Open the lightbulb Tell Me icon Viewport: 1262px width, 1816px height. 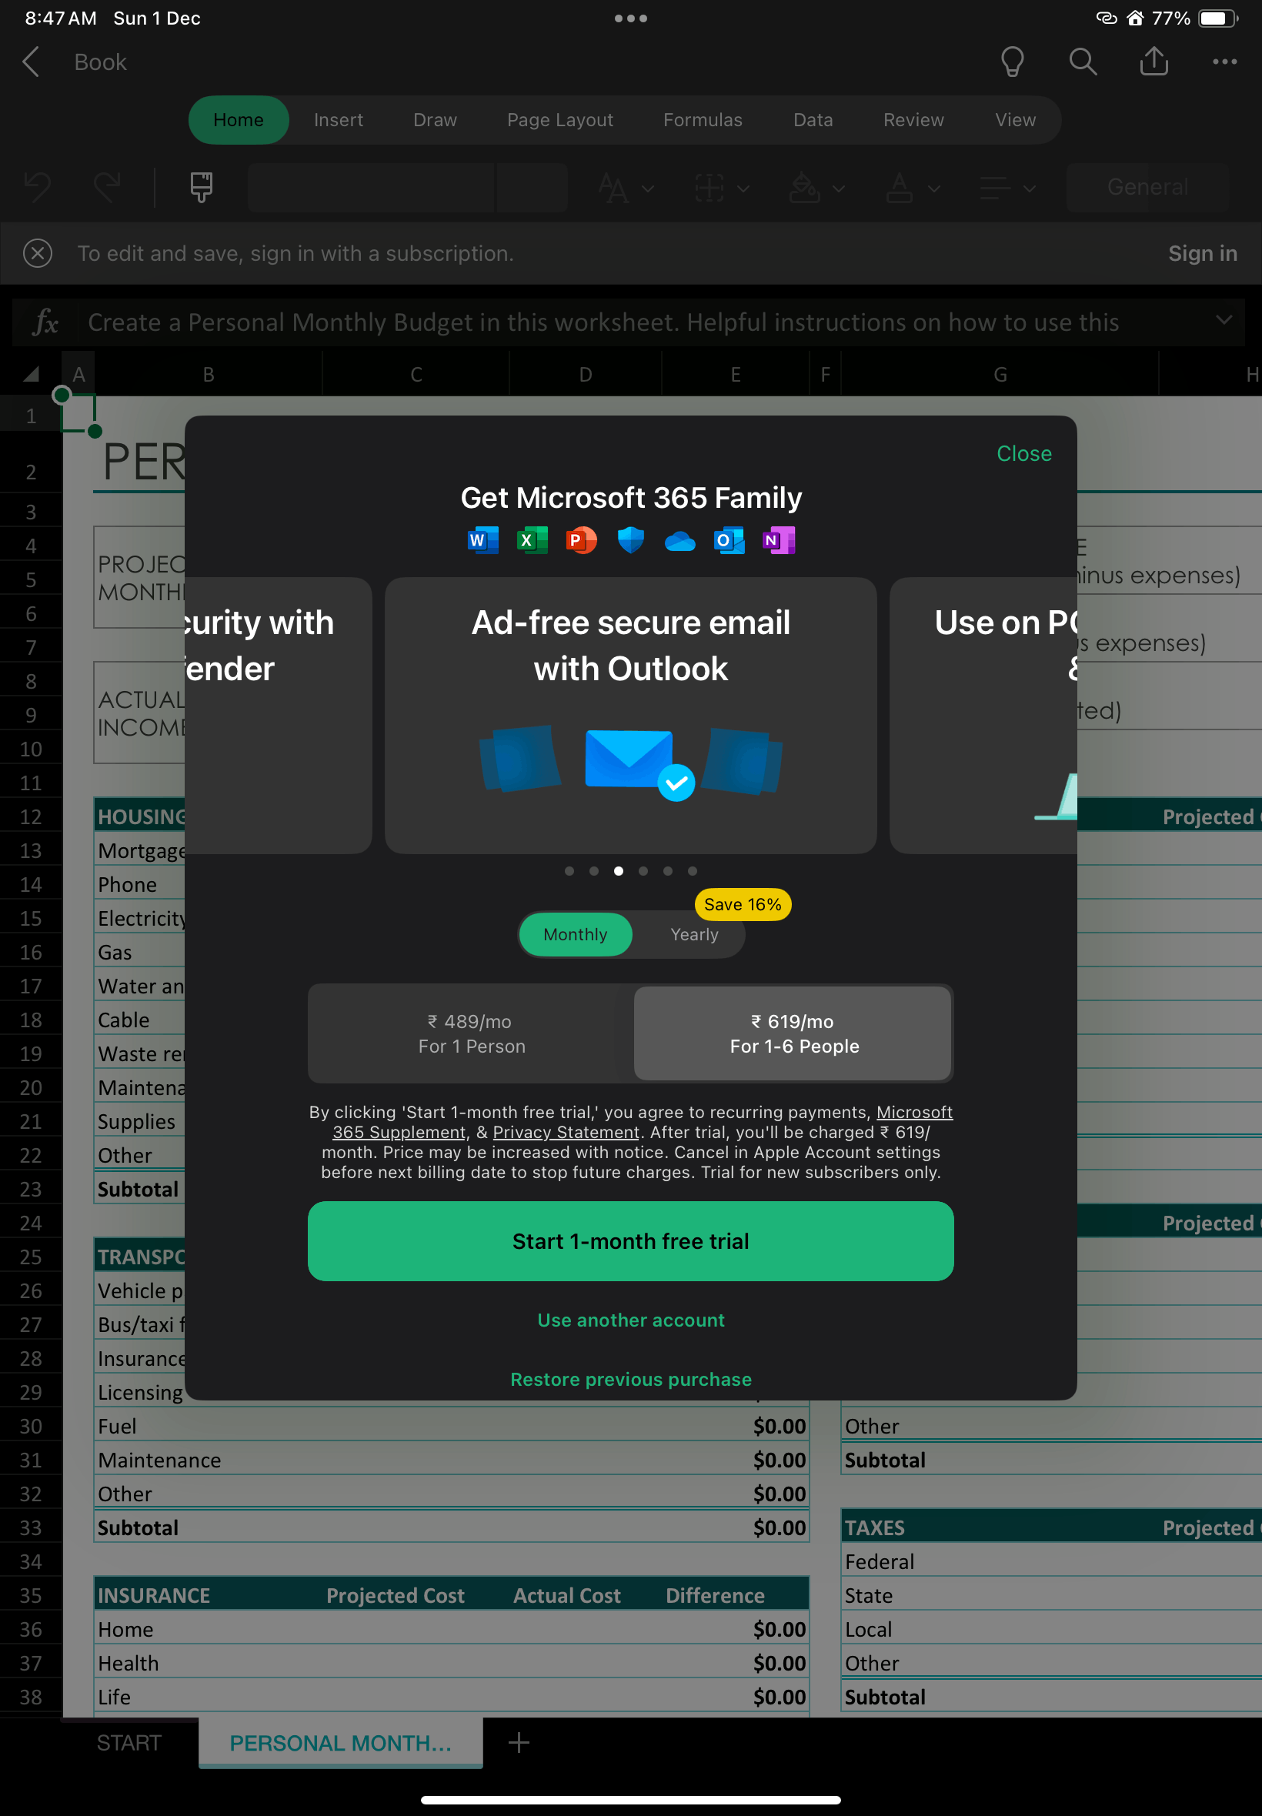pos(1012,62)
